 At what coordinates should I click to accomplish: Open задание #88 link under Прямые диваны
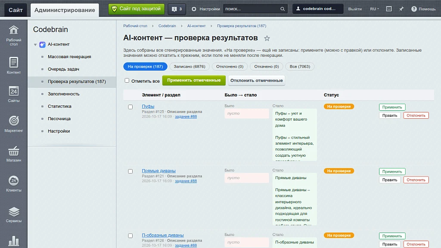click(x=186, y=181)
